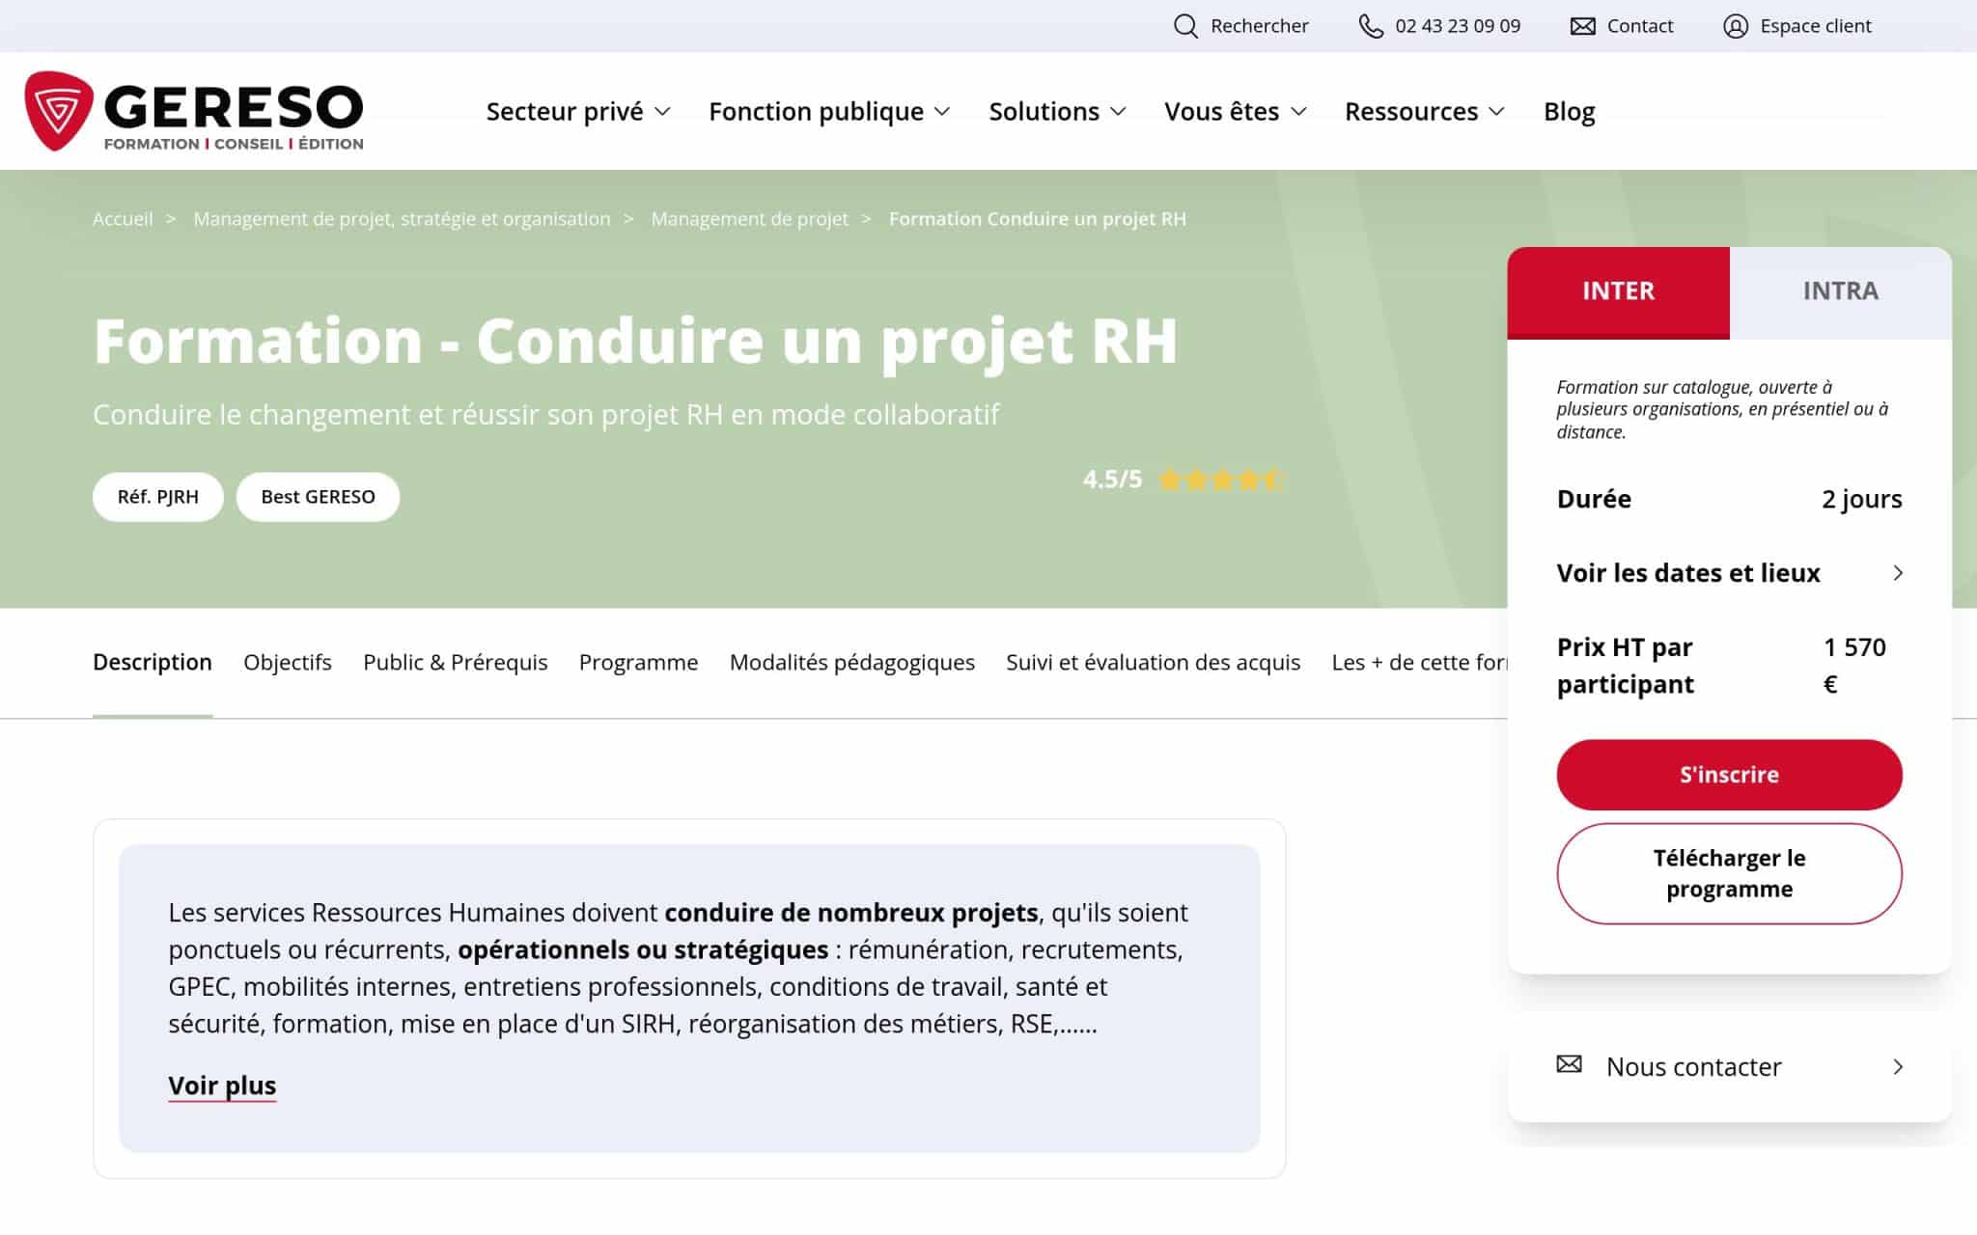The image size is (1977, 1235).
Task: Expand the Vous êtes menu chevron
Action: pos(1299,112)
